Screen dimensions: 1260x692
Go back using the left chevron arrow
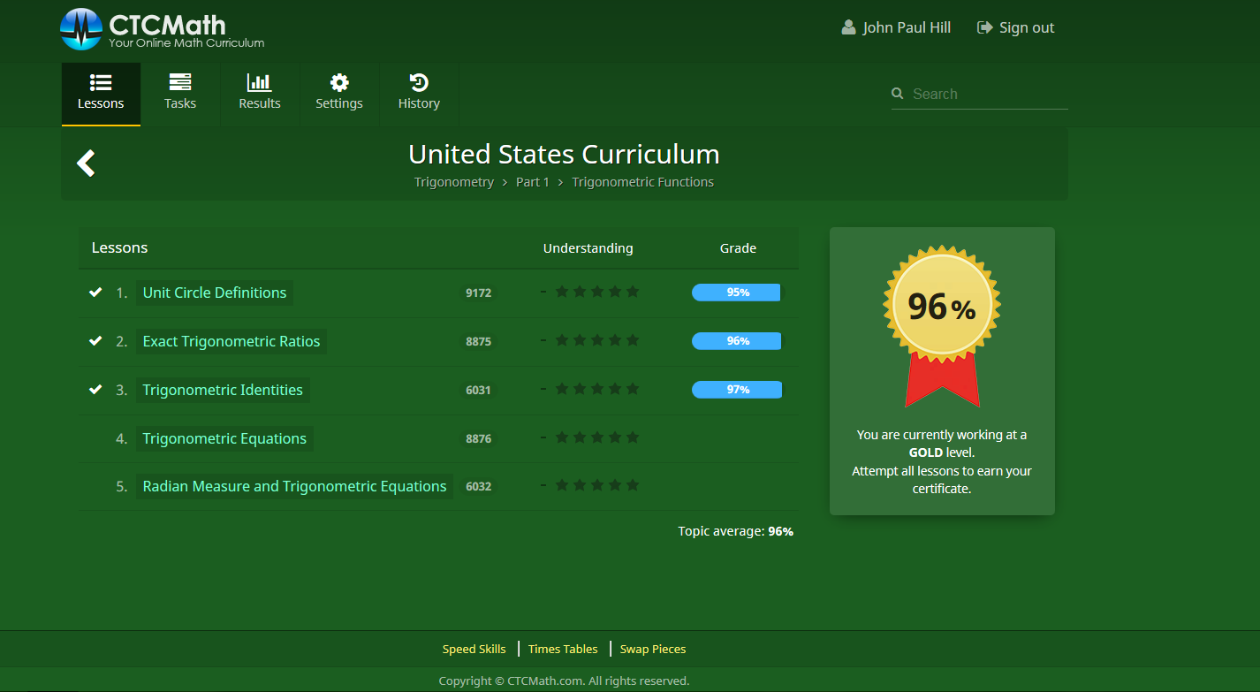tap(86, 163)
